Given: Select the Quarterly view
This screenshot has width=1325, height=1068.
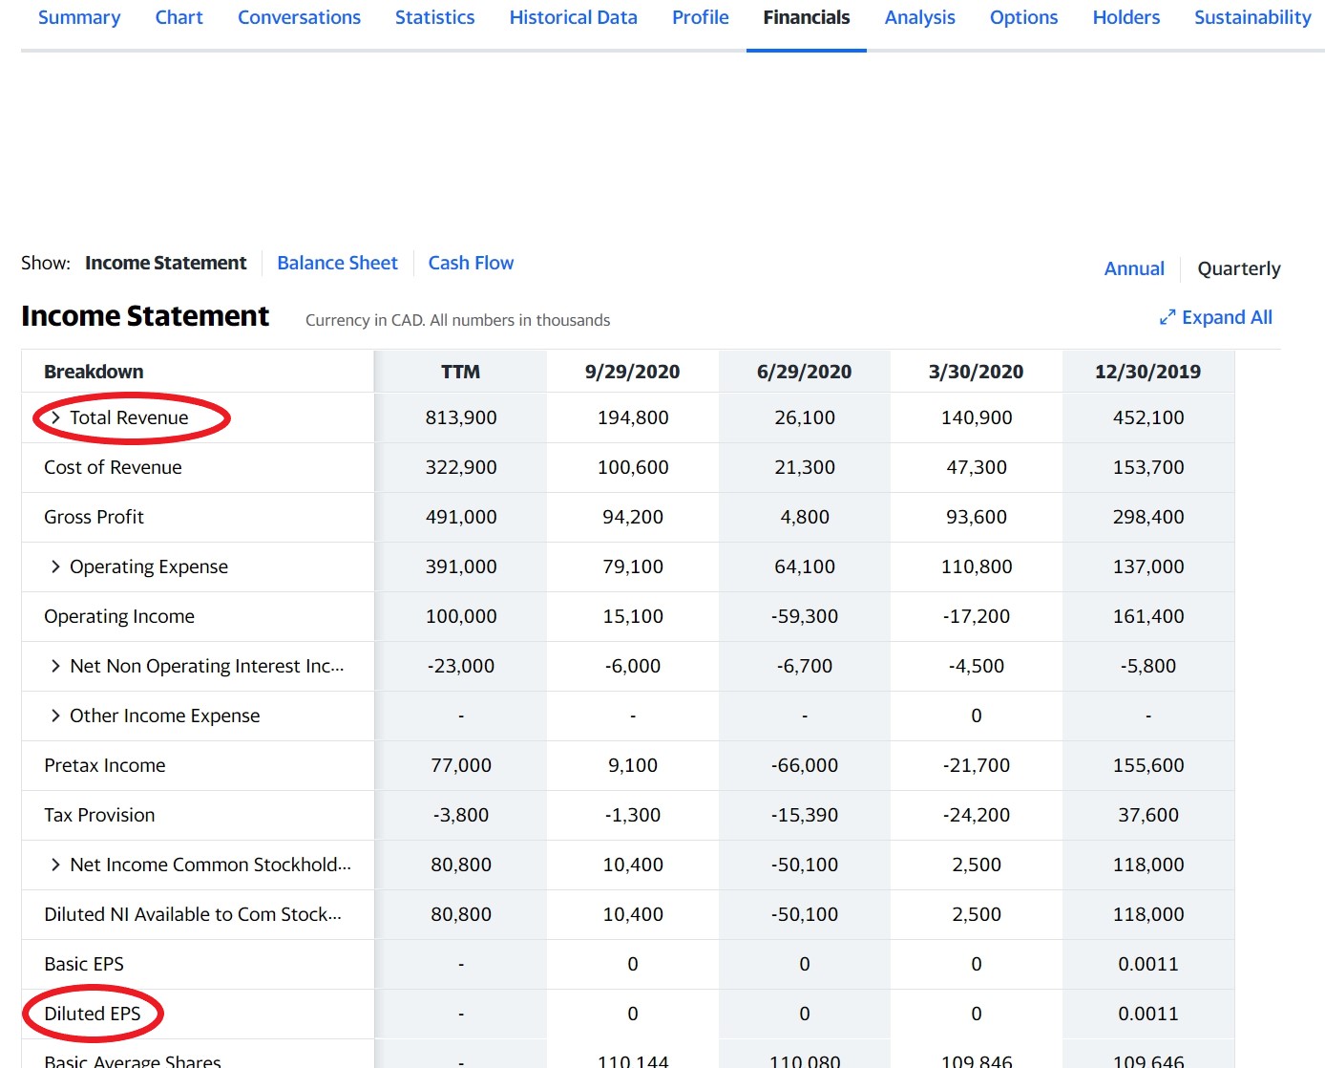Looking at the screenshot, I should [x=1238, y=268].
